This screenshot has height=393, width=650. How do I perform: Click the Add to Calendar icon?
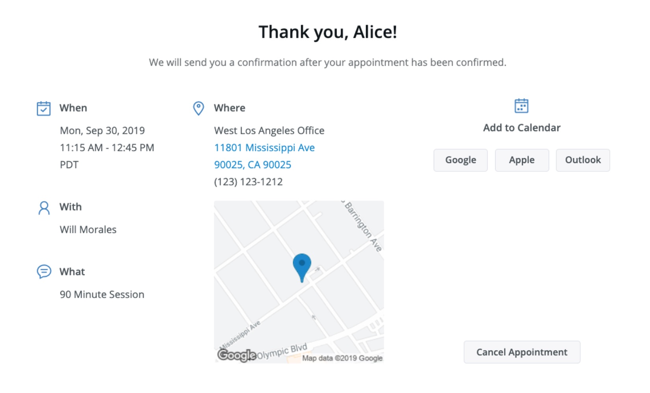coord(521,106)
